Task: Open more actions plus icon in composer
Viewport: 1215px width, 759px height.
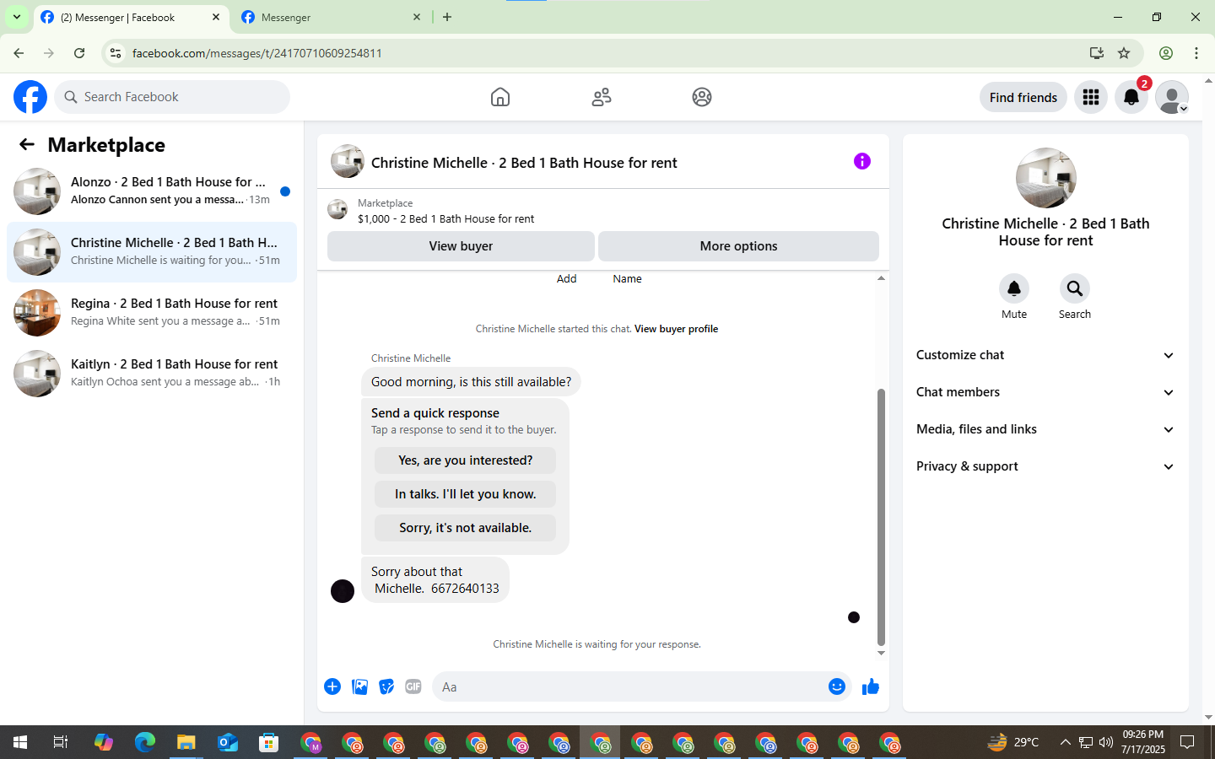Action: (332, 686)
